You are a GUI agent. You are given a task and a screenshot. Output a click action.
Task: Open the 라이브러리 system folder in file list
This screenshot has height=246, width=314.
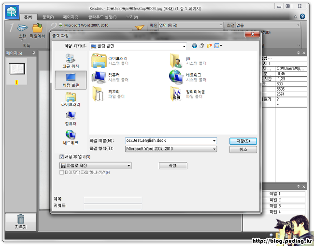110,61
